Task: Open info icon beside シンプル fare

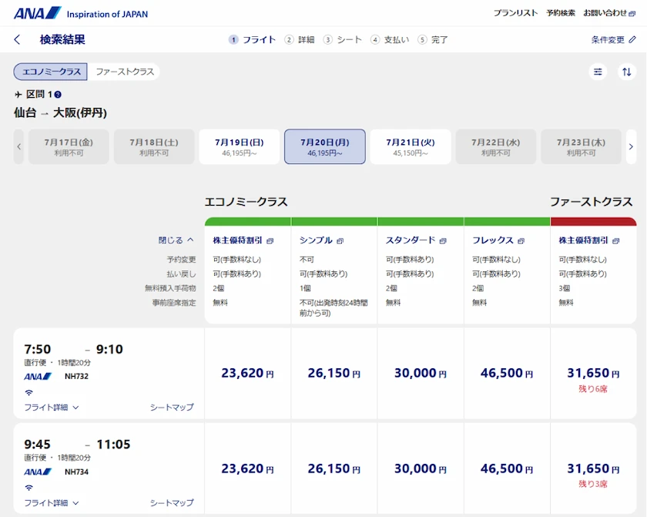Action: (340, 241)
